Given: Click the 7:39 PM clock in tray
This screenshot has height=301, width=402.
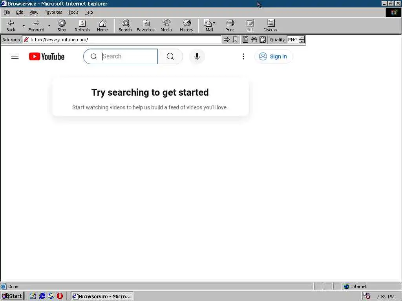Looking at the screenshot, I should point(386,296).
